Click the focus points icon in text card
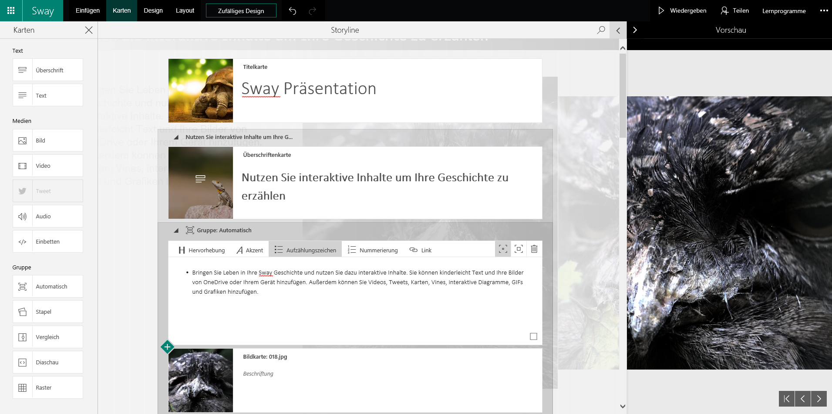Viewport: 832px width, 414px height. click(503, 249)
